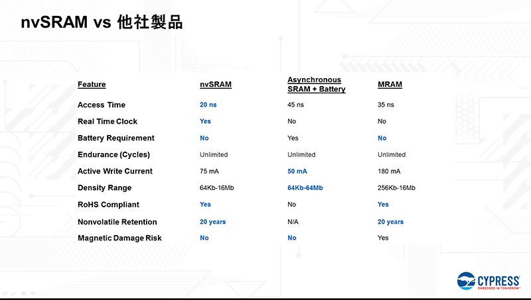Select MRAM 'No' for Real Time Clock

click(x=382, y=121)
